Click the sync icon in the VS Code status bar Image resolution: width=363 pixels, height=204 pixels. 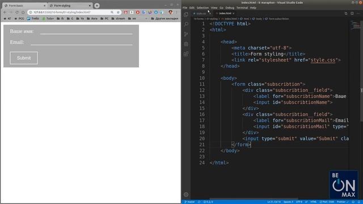coord(199,202)
